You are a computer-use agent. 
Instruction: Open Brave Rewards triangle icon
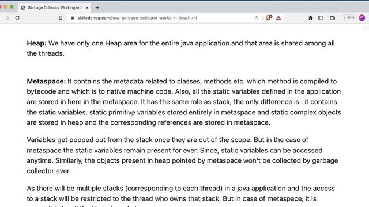[x=278, y=18]
